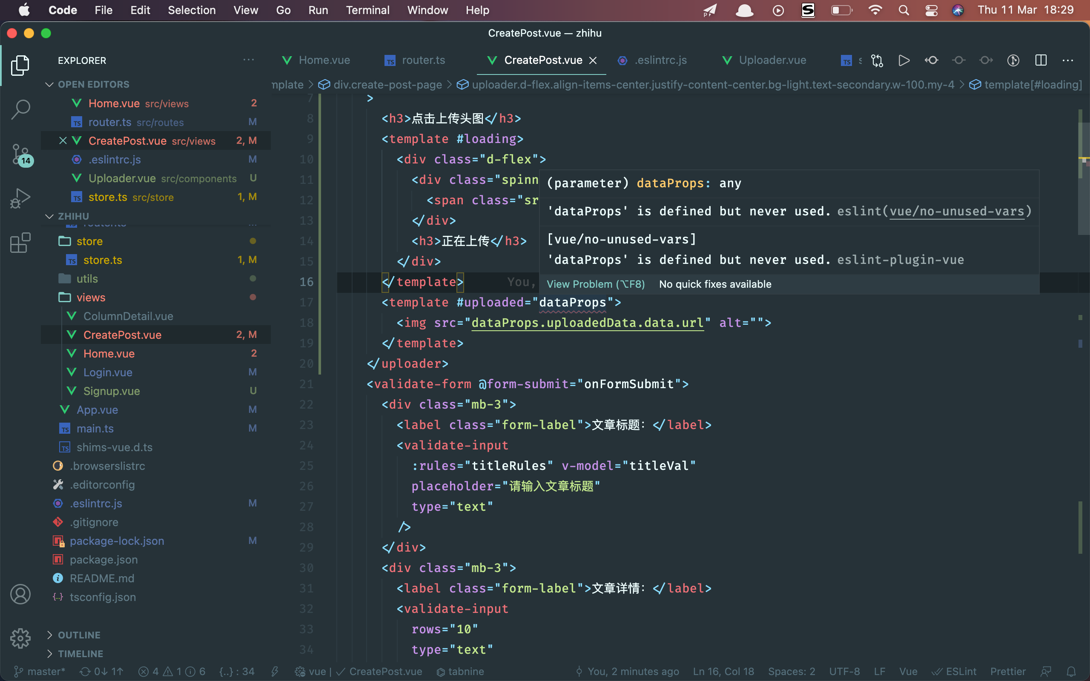Split the editor to the right

(1041, 60)
